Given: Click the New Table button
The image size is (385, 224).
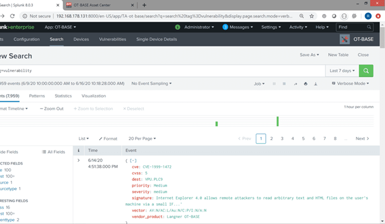Looking at the screenshot, I should (338, 55).
